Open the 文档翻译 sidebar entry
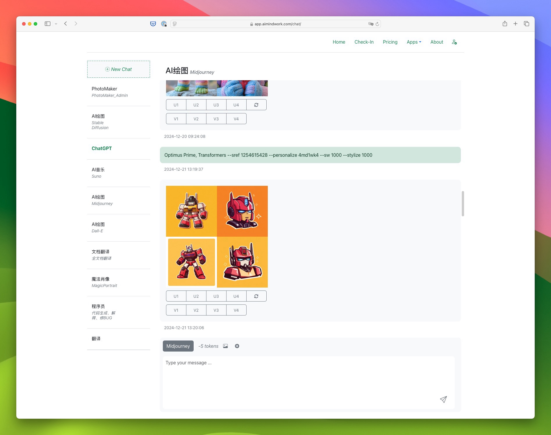 tap(119, 255)
